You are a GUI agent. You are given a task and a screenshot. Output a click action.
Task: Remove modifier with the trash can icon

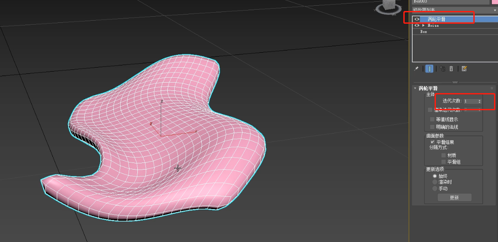(x=451, y=69)
